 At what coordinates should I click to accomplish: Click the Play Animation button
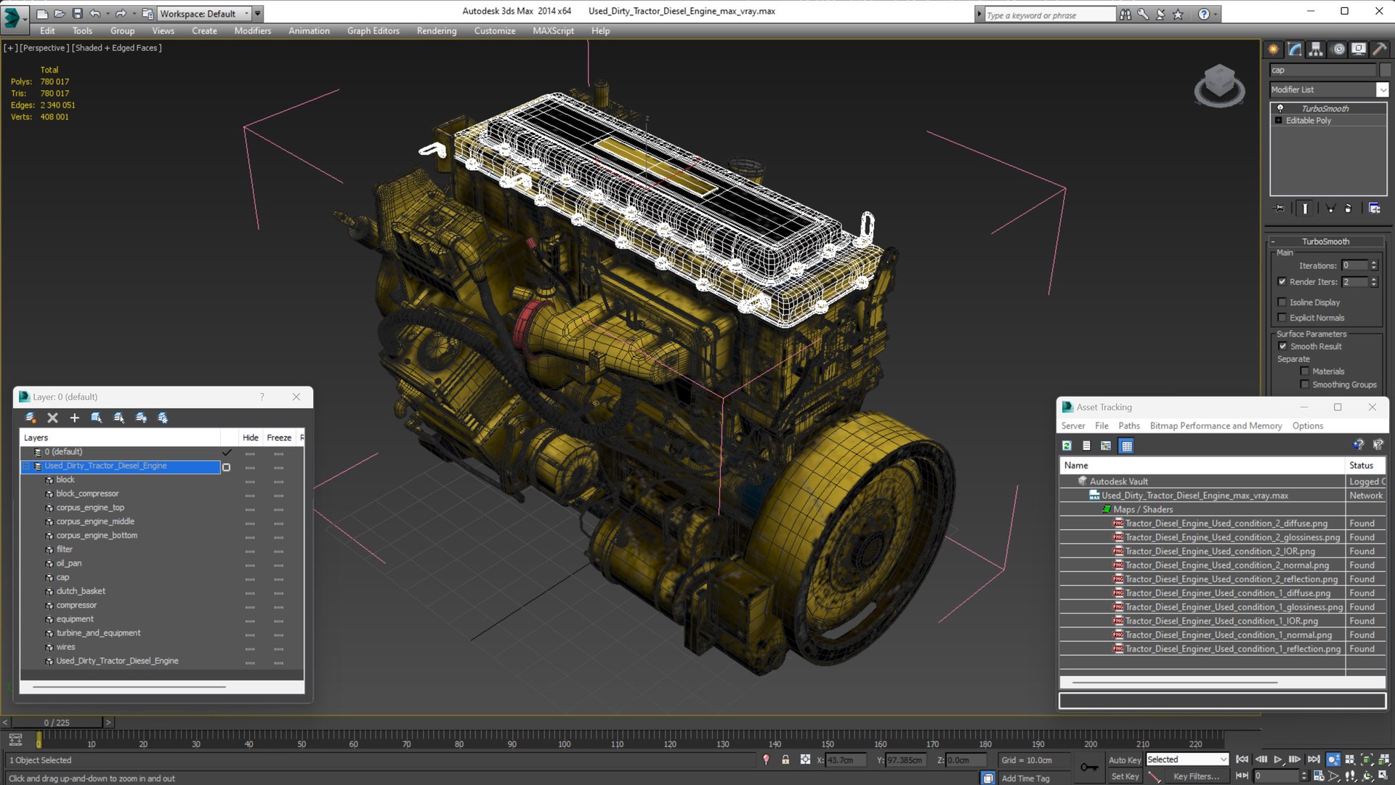tap(1278, 760)
